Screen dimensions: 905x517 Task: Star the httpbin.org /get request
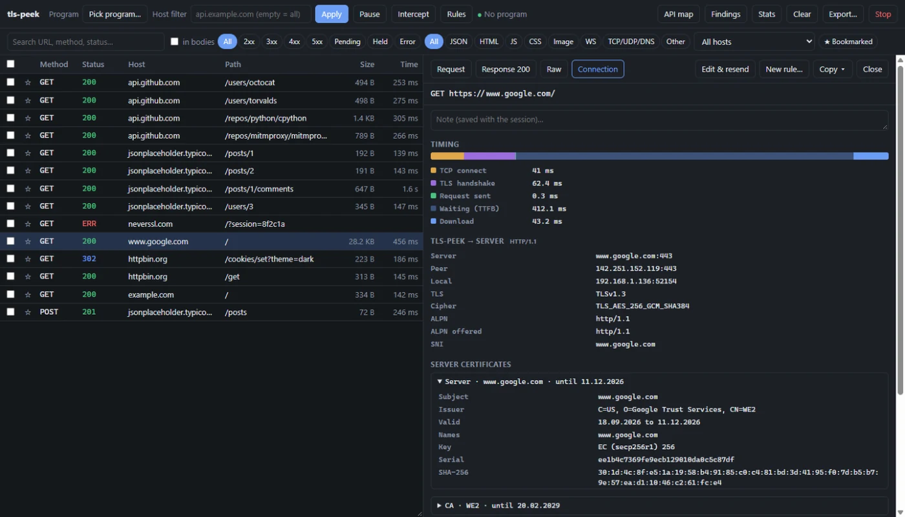coord(28,277)
